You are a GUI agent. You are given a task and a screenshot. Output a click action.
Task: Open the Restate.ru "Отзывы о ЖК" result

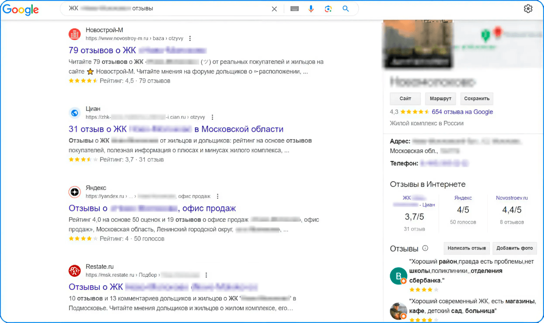coord(163,287)
